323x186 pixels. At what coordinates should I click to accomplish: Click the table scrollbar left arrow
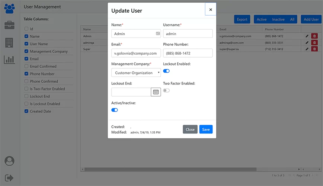coord(83,169)
